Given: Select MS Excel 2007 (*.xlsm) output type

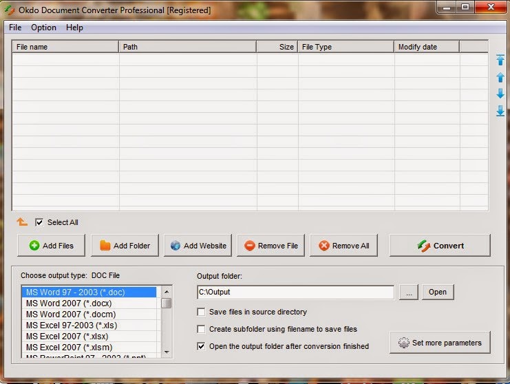Looking at the screenshot, I should (x=89, y=348).
